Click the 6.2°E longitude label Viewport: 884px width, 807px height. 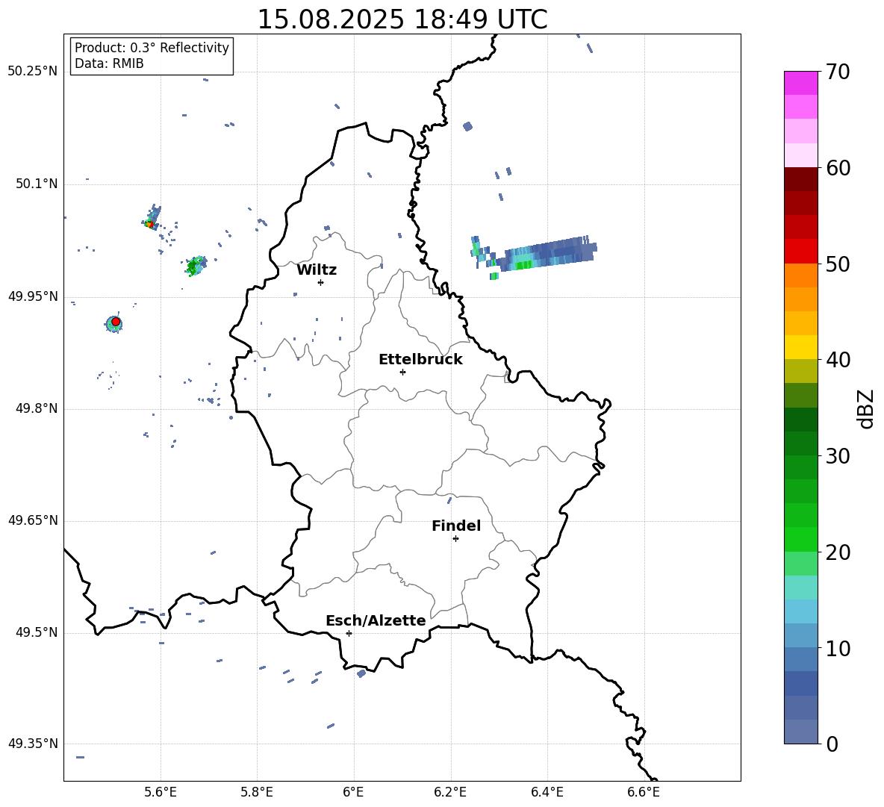pyautogui.click(x=450, y=792)
